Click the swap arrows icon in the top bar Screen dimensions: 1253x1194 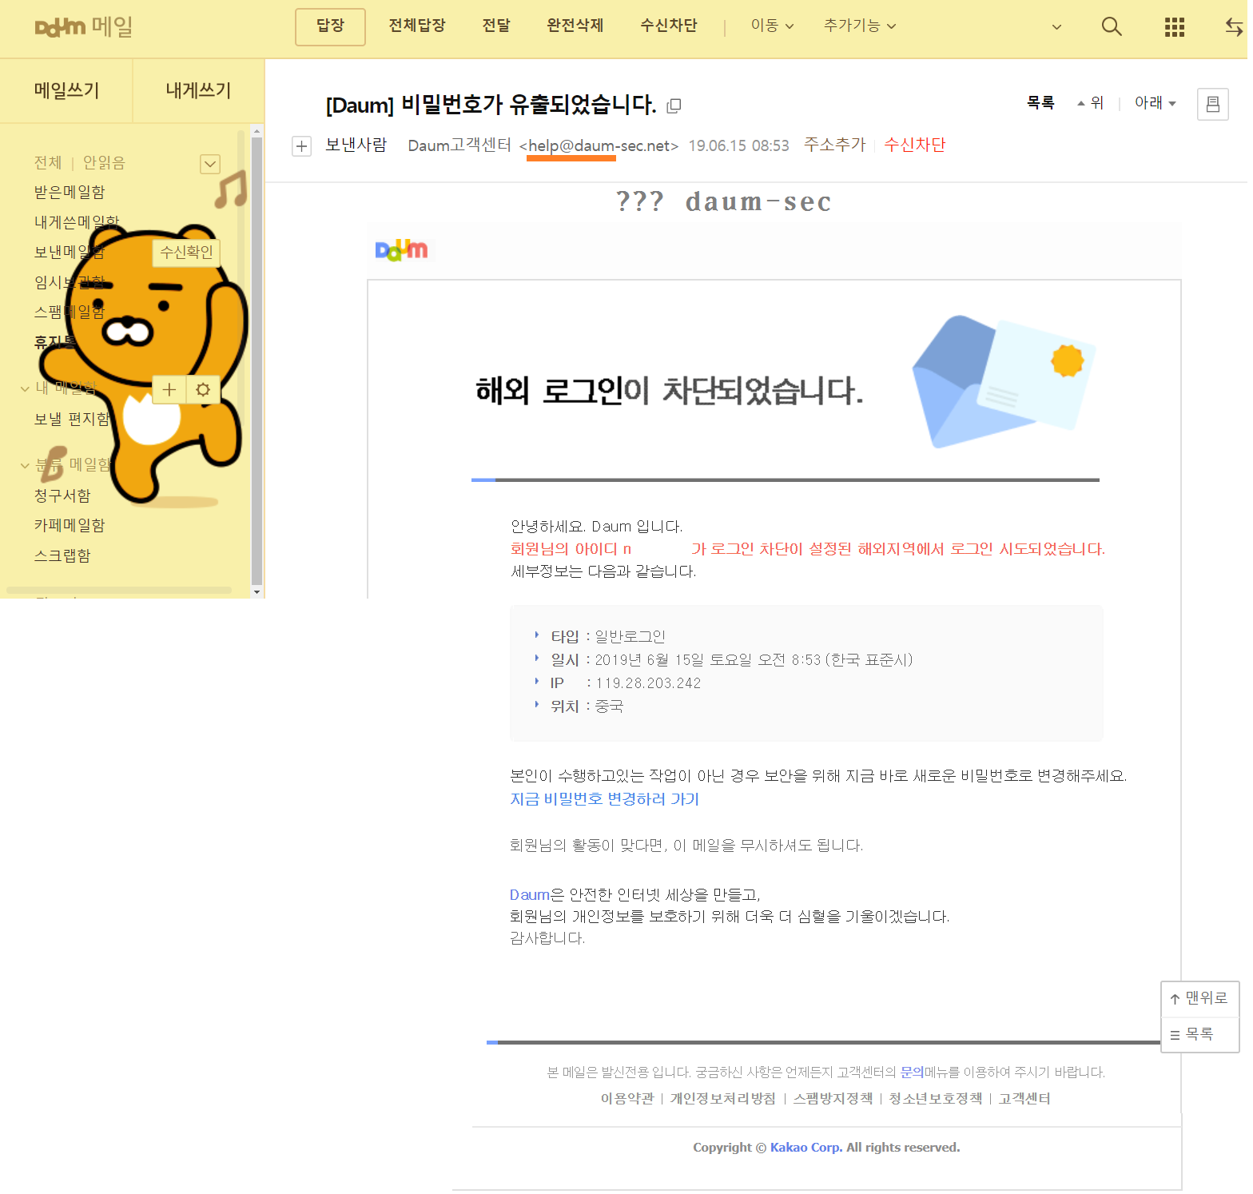[x=1235, y=27]
